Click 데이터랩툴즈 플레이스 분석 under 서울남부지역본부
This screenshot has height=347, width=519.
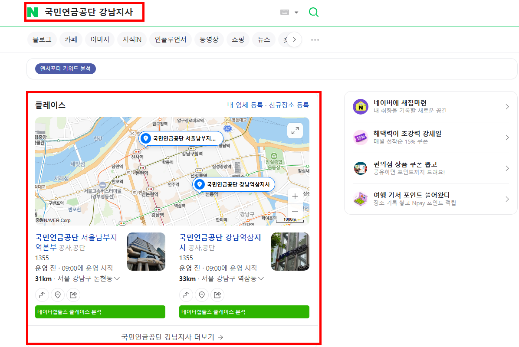pyautogui.click(x=100, y=312)
